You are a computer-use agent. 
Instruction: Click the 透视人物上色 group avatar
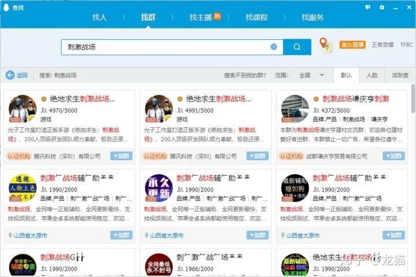point(23,188)
